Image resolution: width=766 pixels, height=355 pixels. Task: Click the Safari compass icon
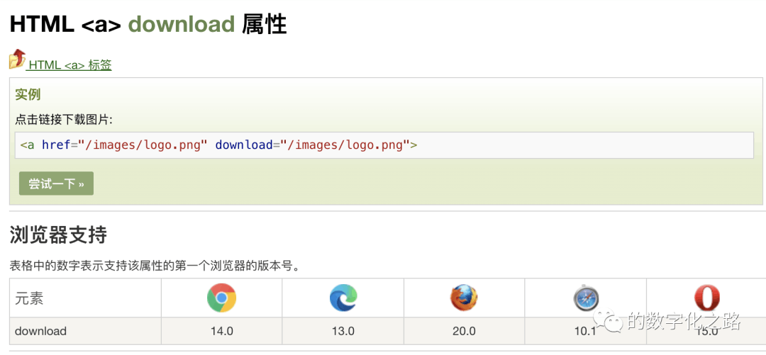pos(586,298)
